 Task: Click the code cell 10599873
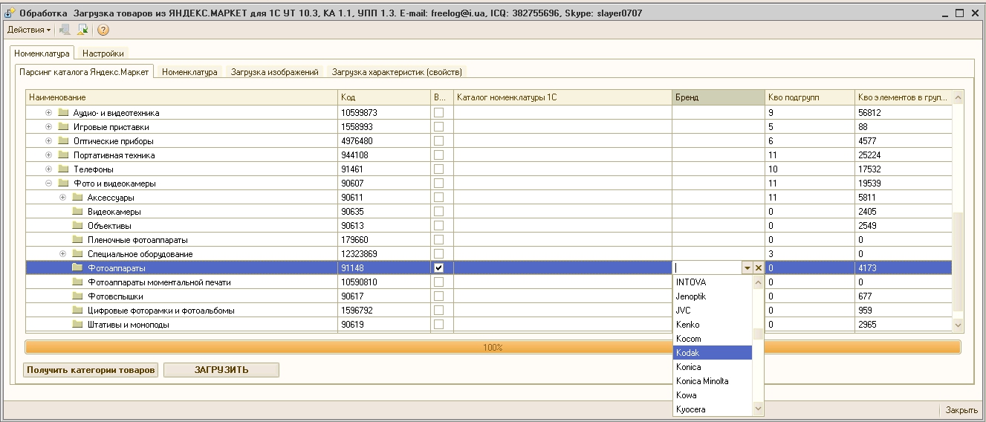pyautogui.click(x=384, y=113)
